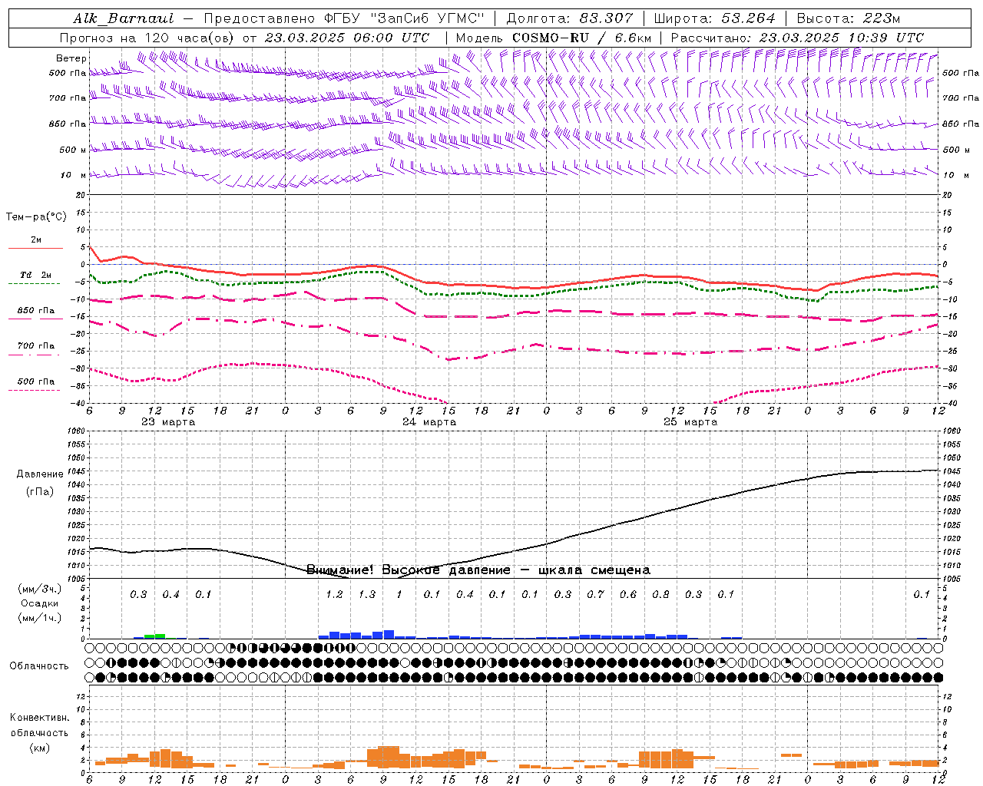Image resolution: width=983 pixels, height=786 pixels.
Task: Click the '850 гПа' temperature legend entry
Action: pos(36,311)
